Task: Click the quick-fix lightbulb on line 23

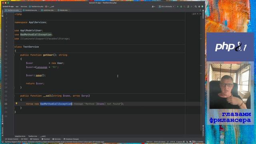Action: point(16,104)
